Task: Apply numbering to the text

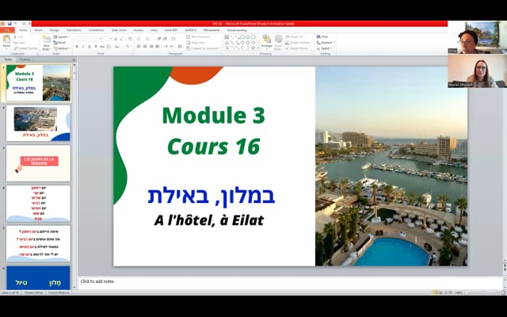Action: point(149,39)
